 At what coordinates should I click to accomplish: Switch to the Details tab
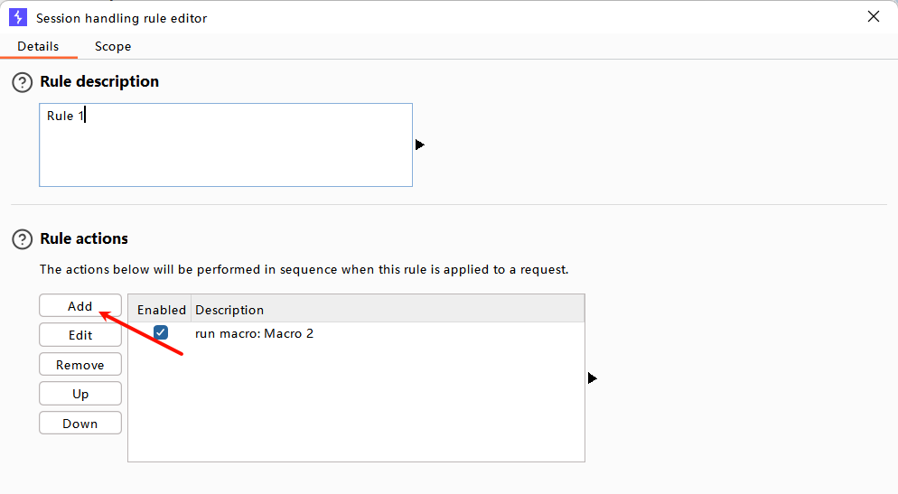pos(38,46)
